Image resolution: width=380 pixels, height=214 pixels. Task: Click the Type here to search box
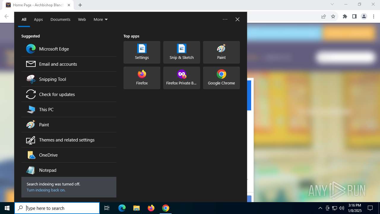57,208
